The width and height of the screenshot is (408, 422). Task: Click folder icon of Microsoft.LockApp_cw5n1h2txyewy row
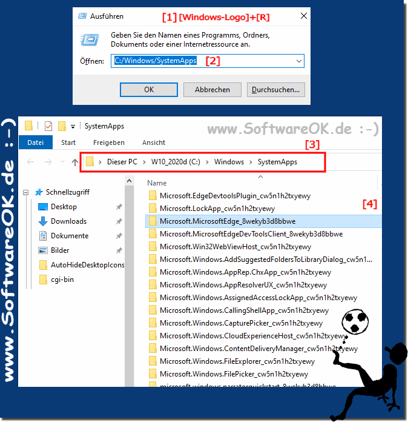[x=153, y=209]
